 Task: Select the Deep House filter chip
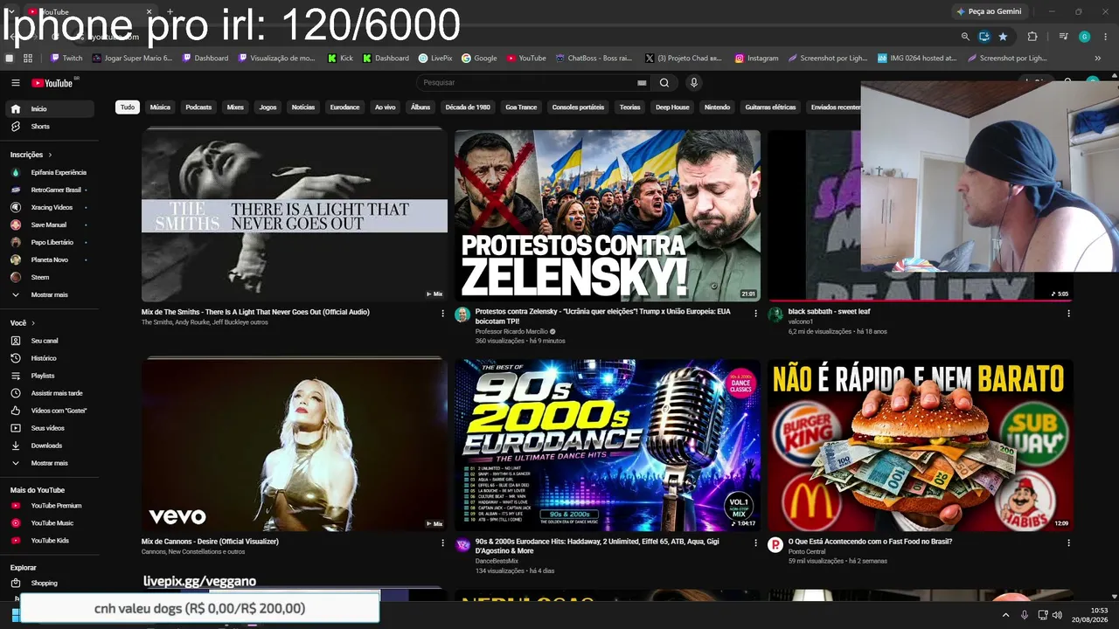(672, 107)
